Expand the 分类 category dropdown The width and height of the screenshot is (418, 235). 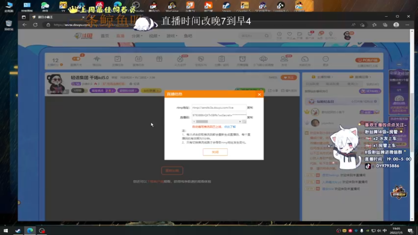point(137,36)
